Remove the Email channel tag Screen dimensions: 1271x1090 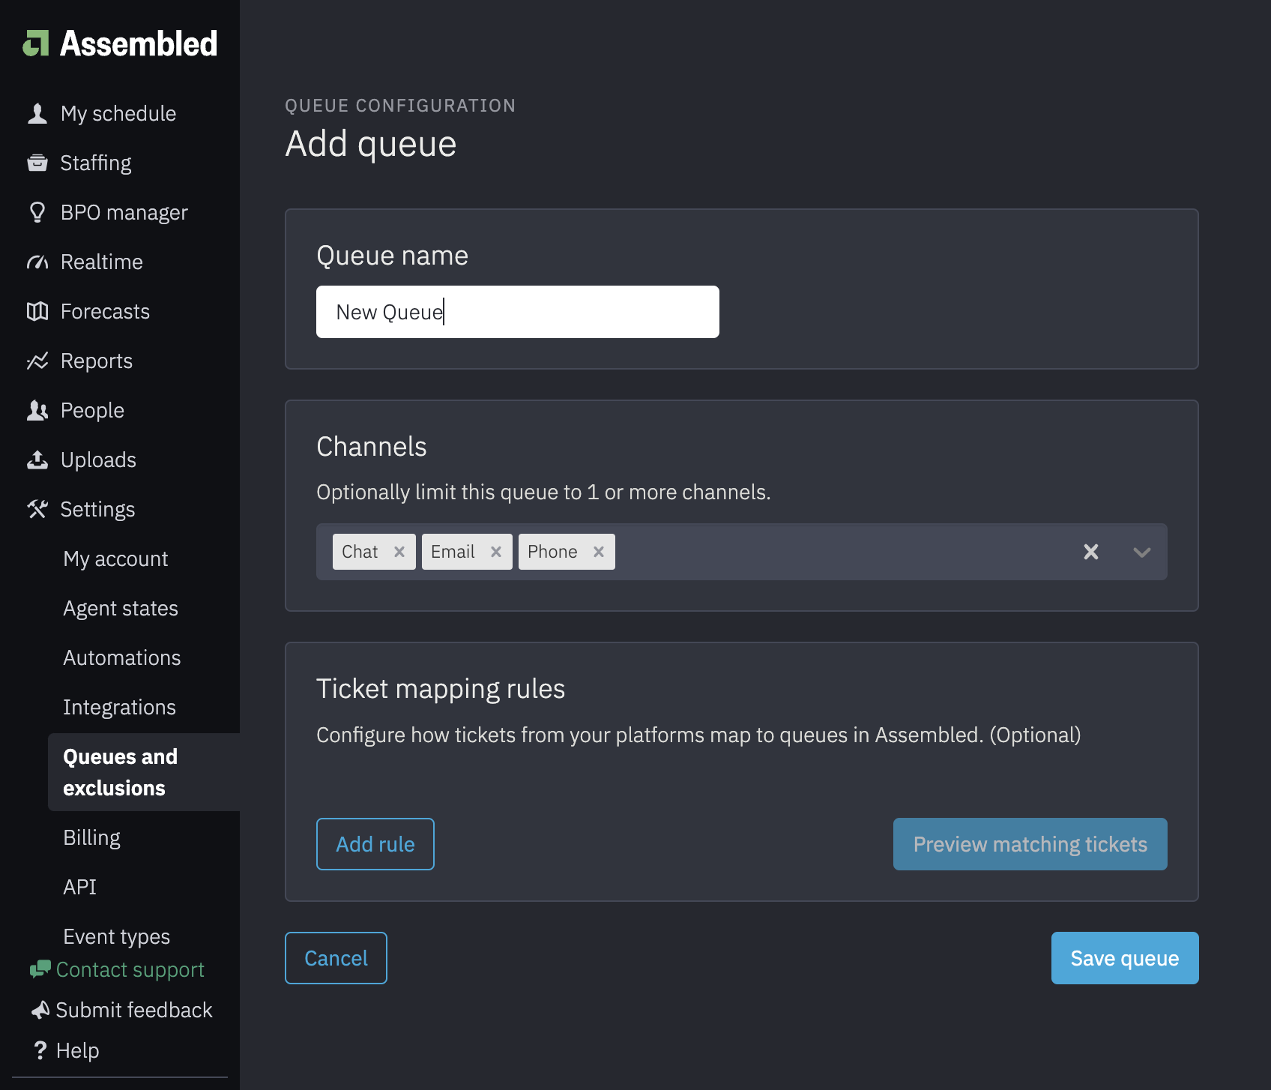pos(496,552)
